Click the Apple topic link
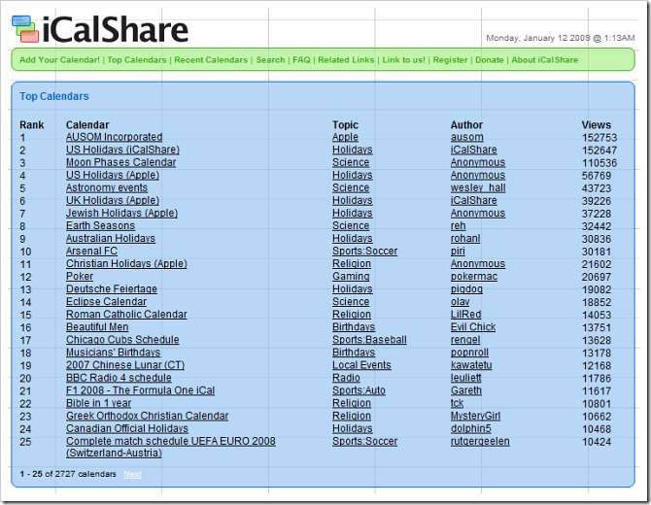The image size is (651, 505). click(345, 137)
